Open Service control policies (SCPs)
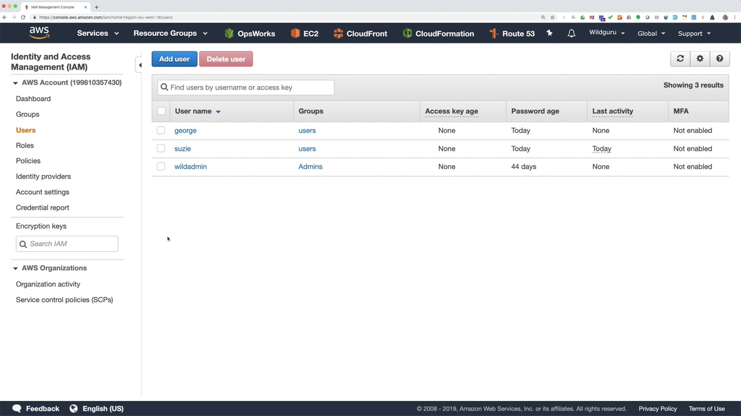 point(64,300)
